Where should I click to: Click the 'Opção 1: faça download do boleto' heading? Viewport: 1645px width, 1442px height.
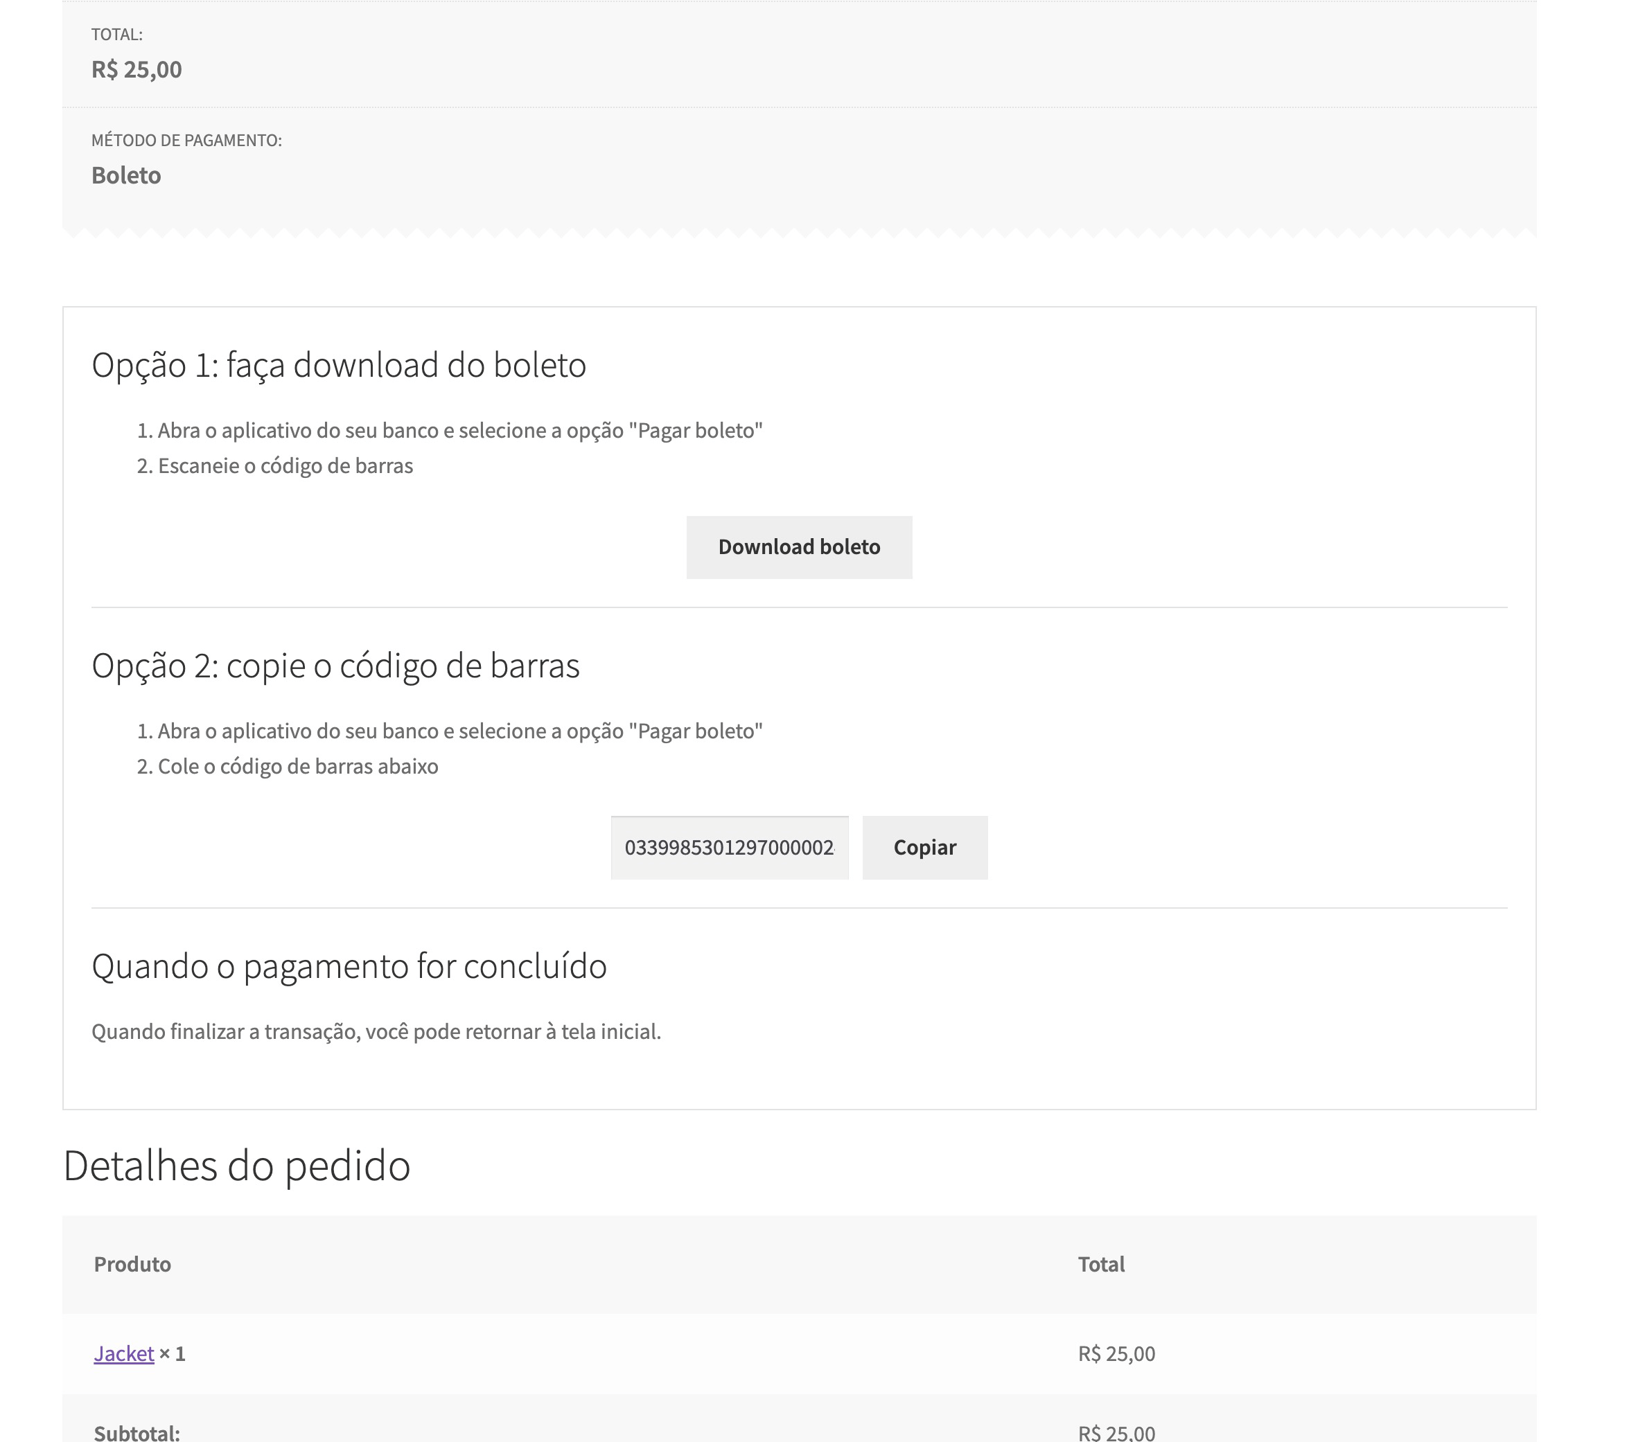point(338,365)
